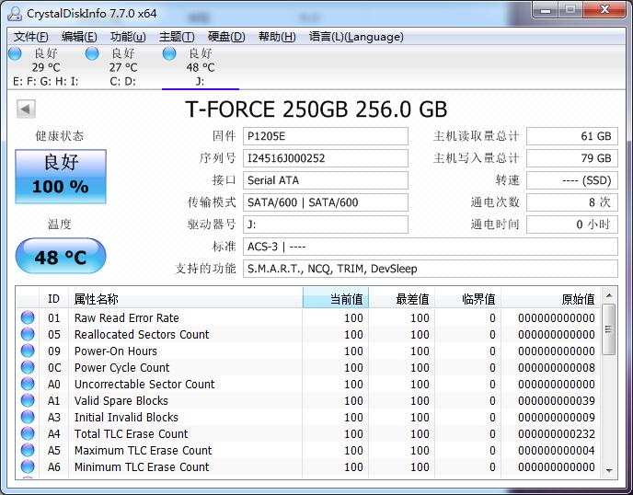Click the status orb for Power-On Hours
Screen dimensions: 633x495
click(28, 351)
